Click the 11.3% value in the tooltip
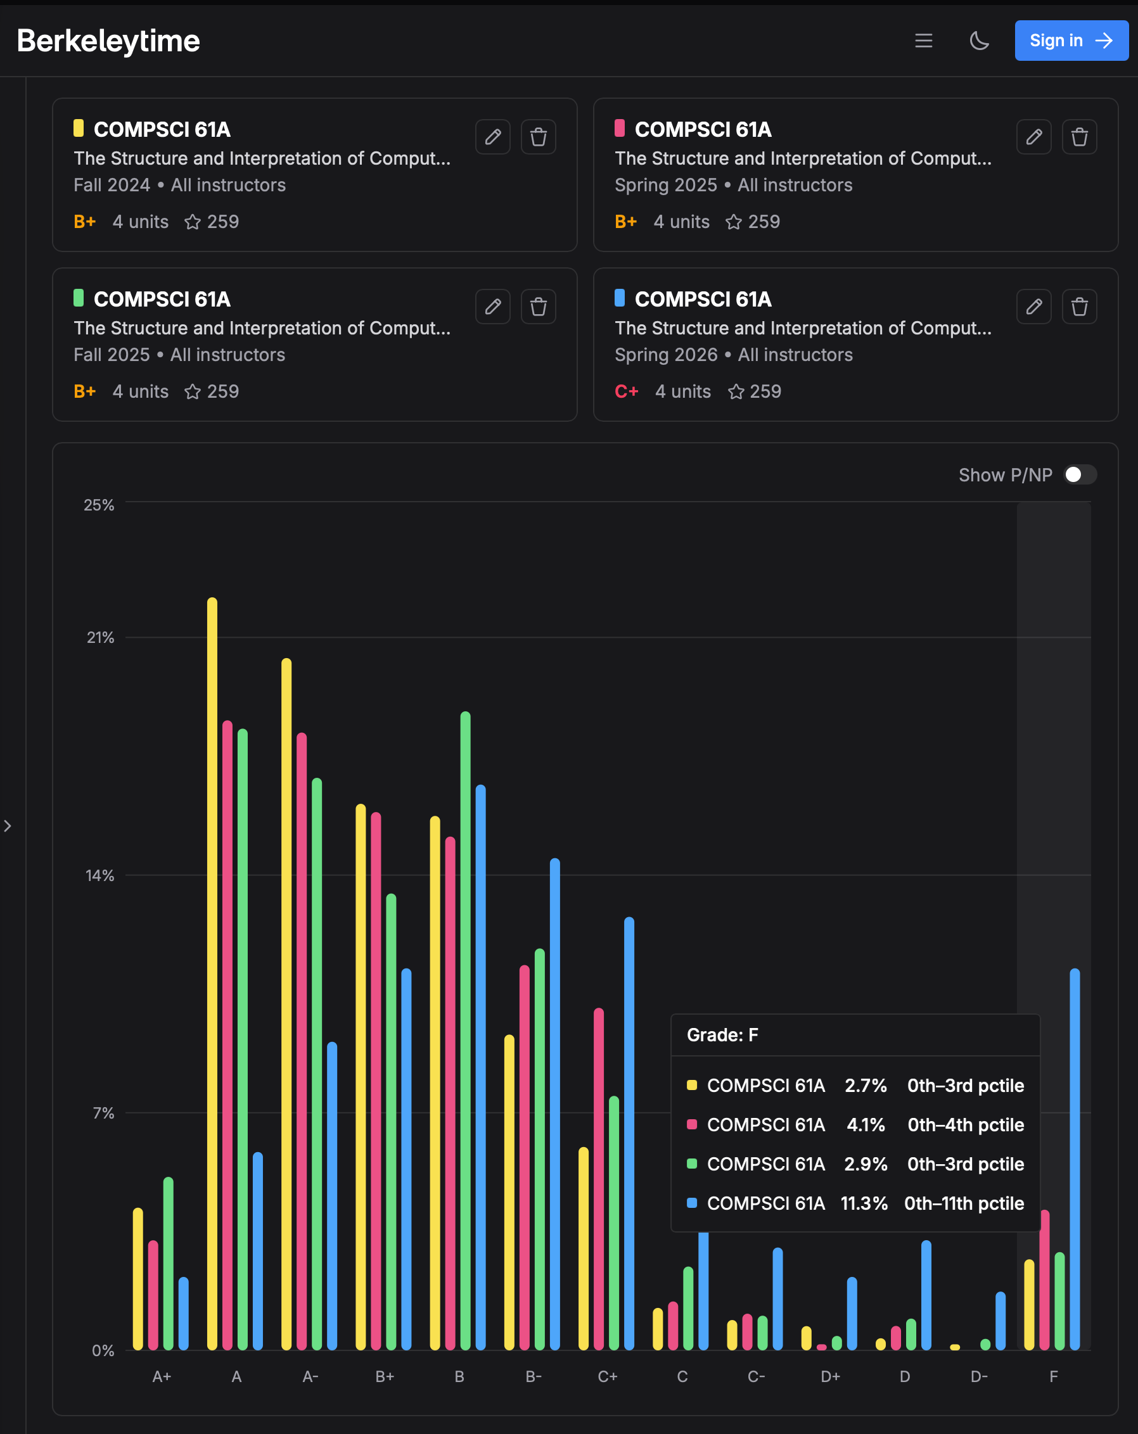Viewport: 1138px width, 1434px height. pos(864,1203)
